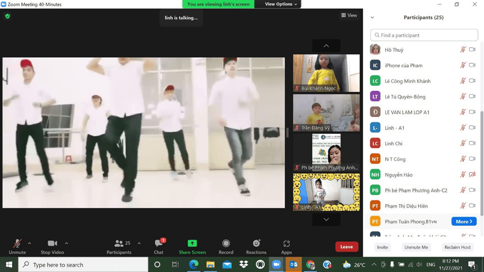The height and width of the screenshot is (272, 484).
Task: Toggle Stop Video camera button
Action: [52, 244]
